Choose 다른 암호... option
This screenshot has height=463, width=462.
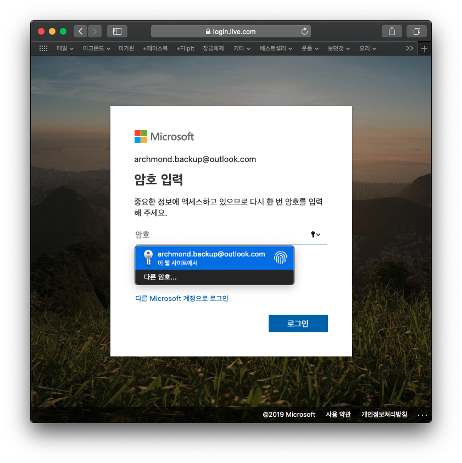(x=214, y=277)
